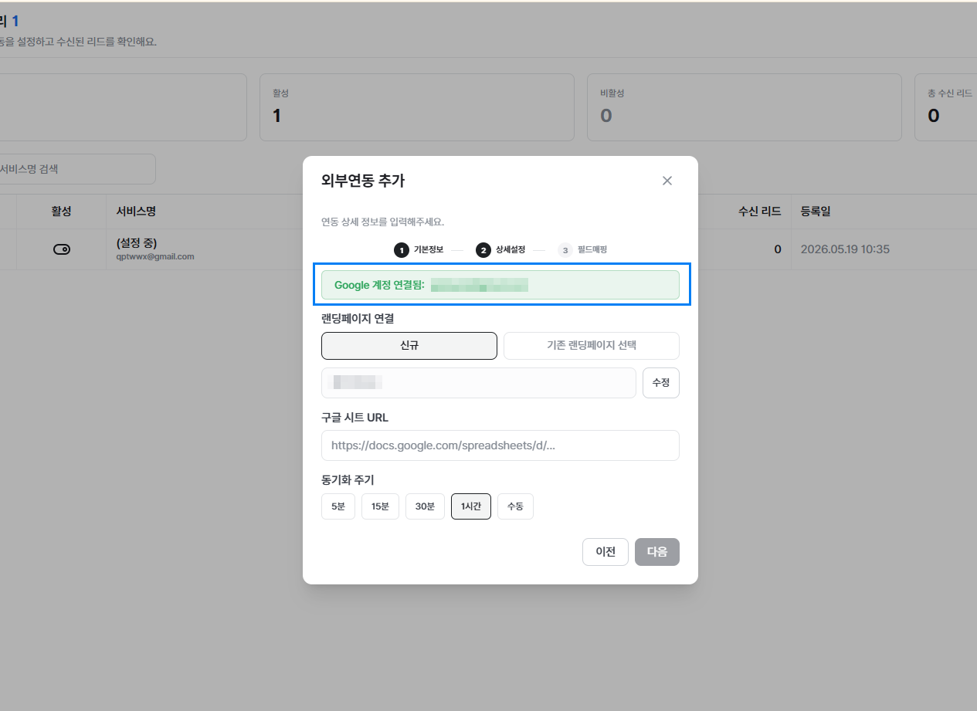Click the date 2026.05.19 10:35
This screenshot has height=711, width=977.
click(x=846, y=249)
